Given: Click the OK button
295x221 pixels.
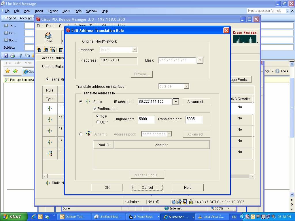Looking at the screenshot, I should pyautogui.click(x=107, y=187).
